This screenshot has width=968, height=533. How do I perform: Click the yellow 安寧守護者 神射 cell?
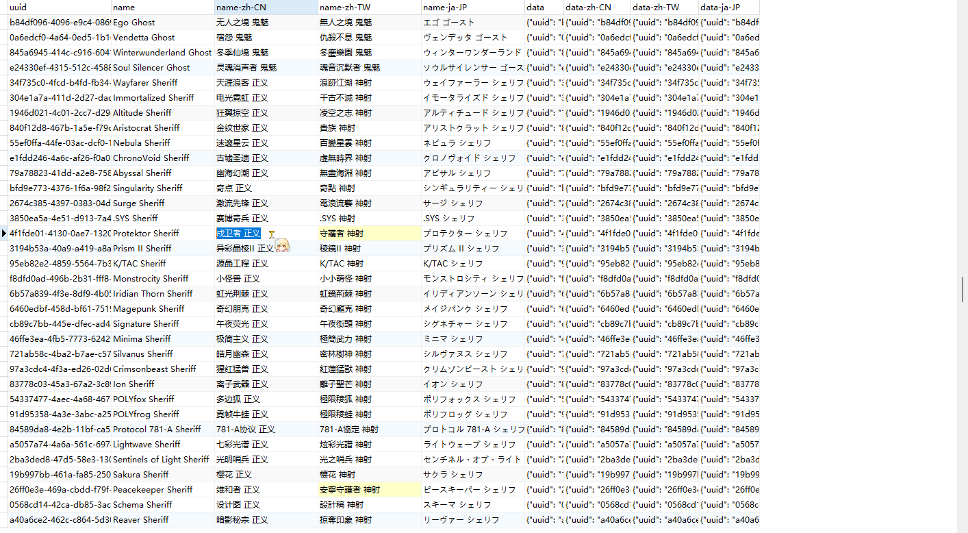[x=370, y=490]
